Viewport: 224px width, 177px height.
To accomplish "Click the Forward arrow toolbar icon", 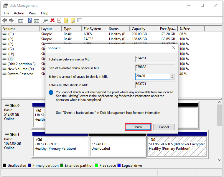I will click(x=11, y=20).
